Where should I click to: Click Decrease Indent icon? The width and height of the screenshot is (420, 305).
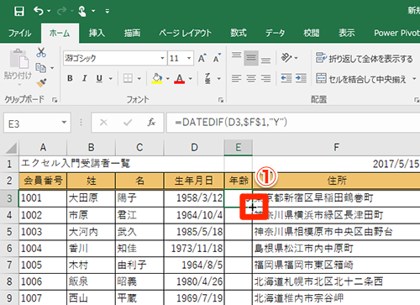[286, 78]
